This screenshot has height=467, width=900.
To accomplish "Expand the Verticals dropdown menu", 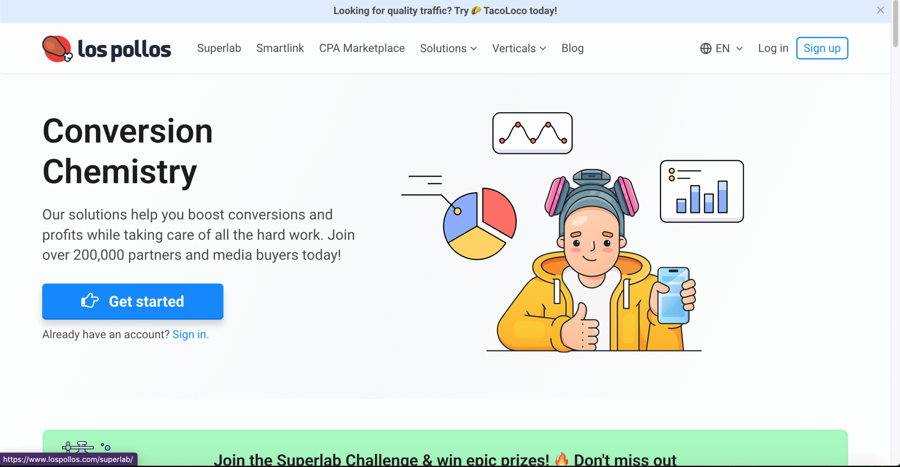I will (519, 49).
